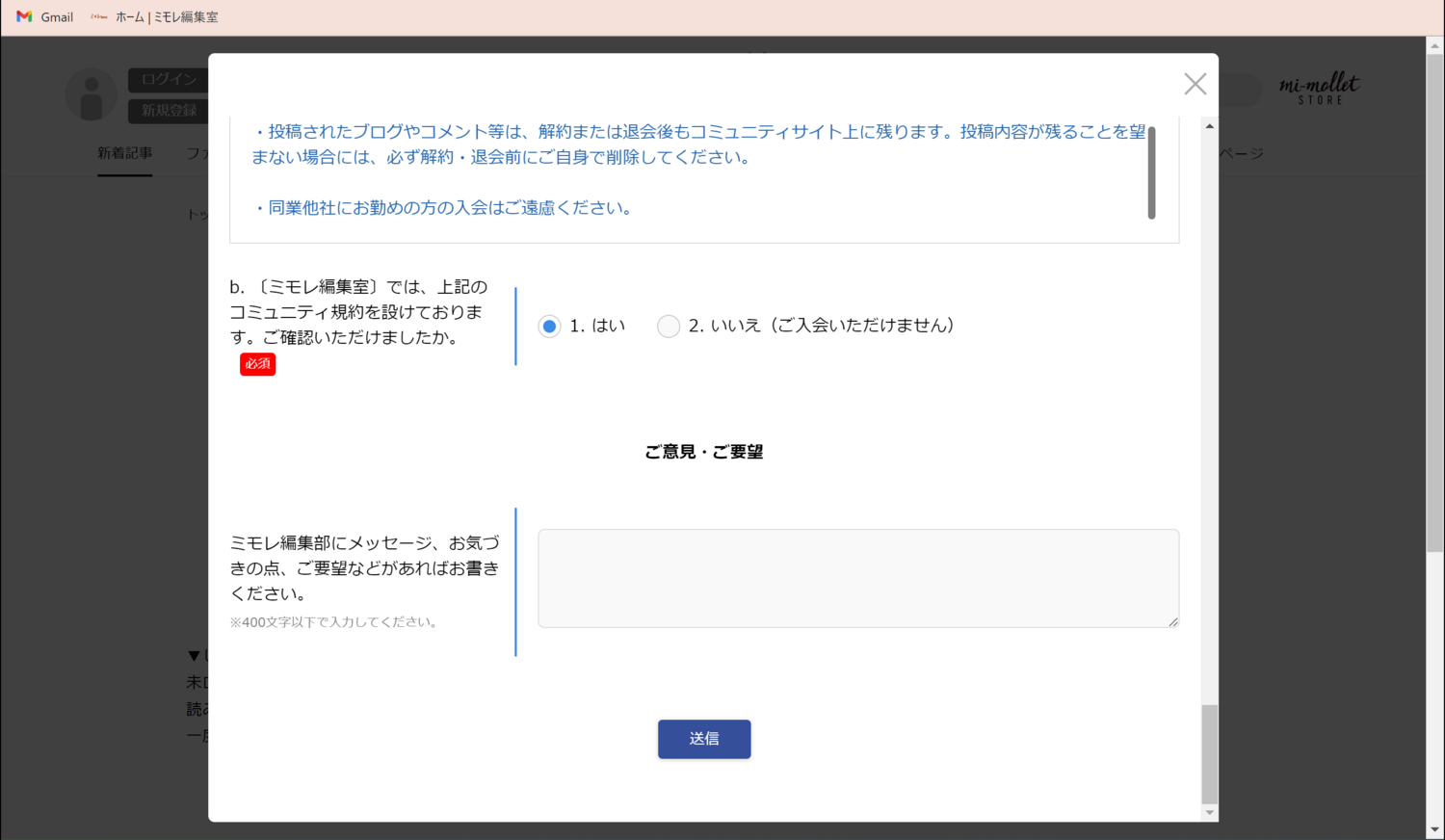Click the ログイン button behind the modal
The image size is (1445, 840).
coord(168,79)
